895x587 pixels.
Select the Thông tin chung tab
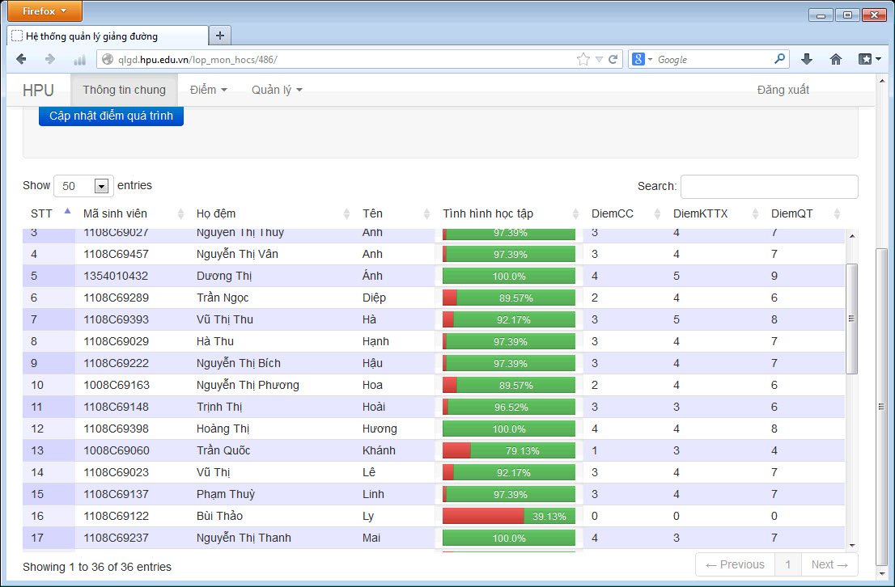pyautogui.click(x=124, y=90)
